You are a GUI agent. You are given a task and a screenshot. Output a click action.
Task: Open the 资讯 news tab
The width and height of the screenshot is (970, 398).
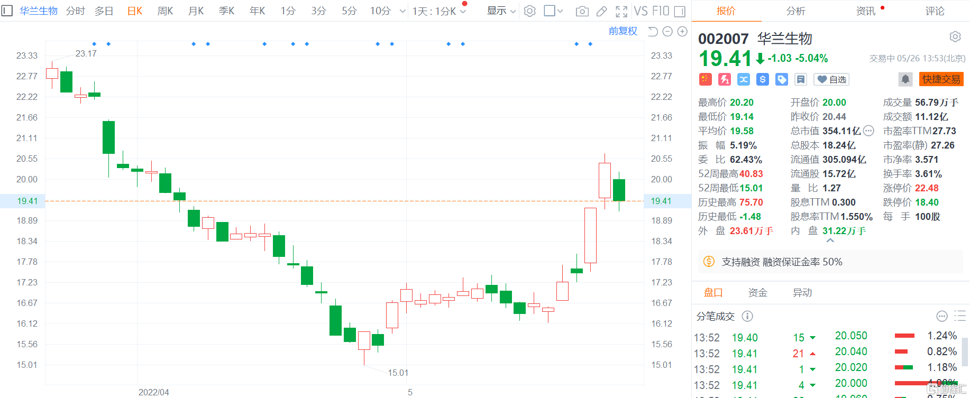(x=866, y=11)
